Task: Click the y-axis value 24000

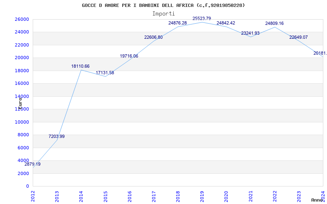Action: pos(22,32)
